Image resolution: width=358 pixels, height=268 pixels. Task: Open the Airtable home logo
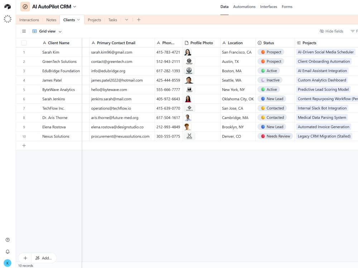tap(8, 6)
